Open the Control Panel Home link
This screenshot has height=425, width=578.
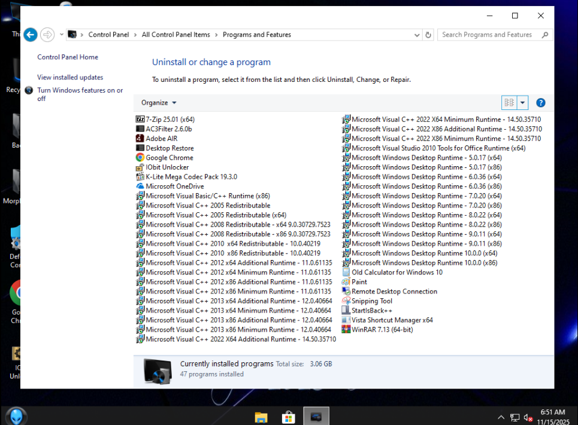pyautogui.click(x=68, y=57)
